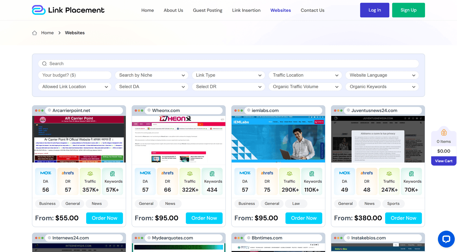Click the home icon in breadcrumb
The width and height of the screenshot is (457, 252).
click(35, 33)
